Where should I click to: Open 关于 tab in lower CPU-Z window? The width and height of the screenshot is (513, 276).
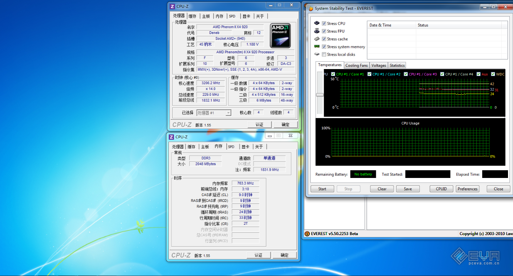[x=259, y=147]
